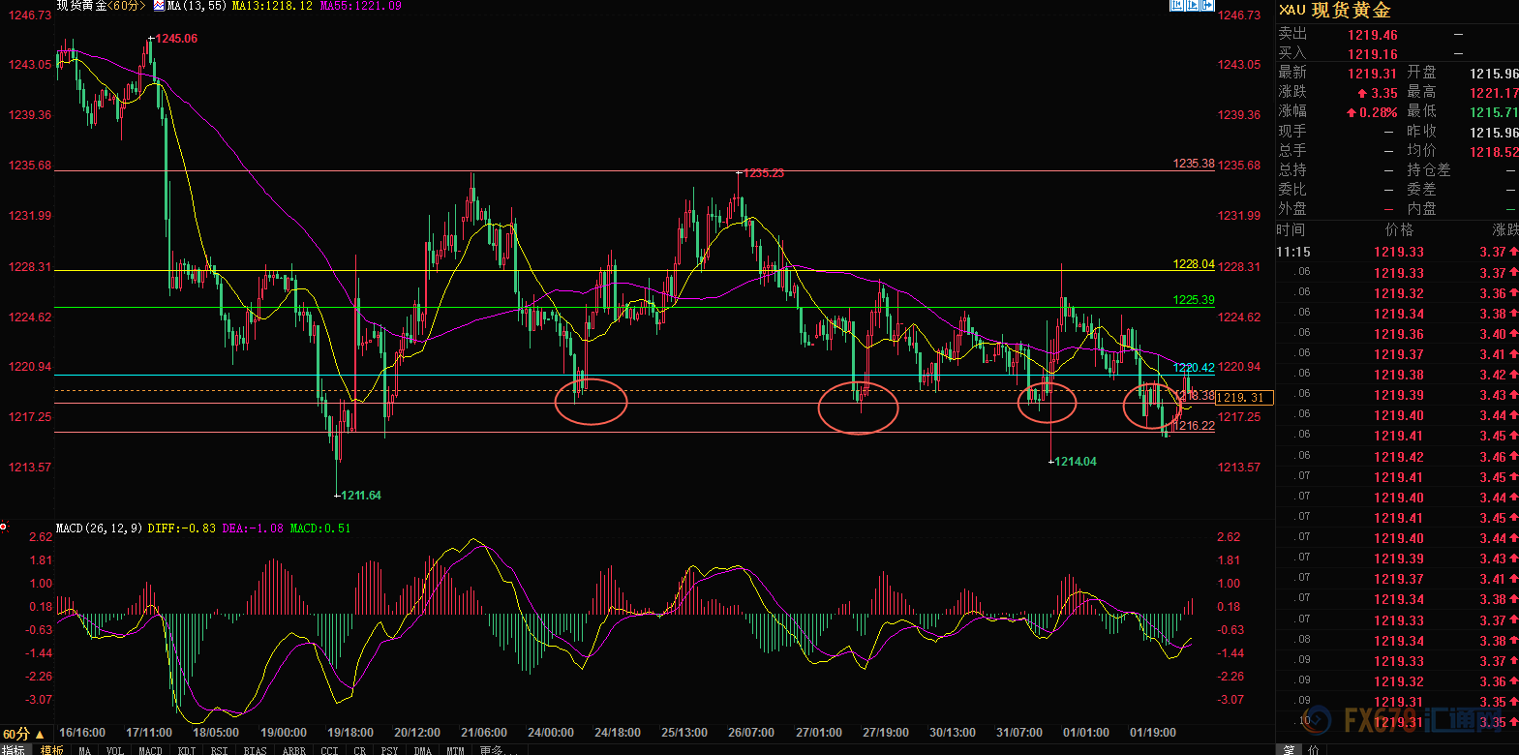The image size is (1519, 755).
Task: Select the CCI indicator button
Action: pyautogui.click(x=329, y=750)
